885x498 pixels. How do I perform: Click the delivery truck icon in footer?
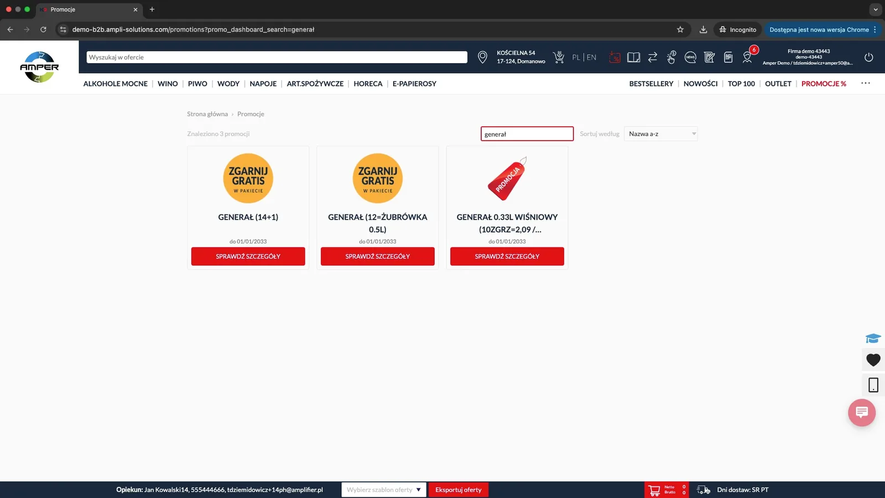[704, 490]
